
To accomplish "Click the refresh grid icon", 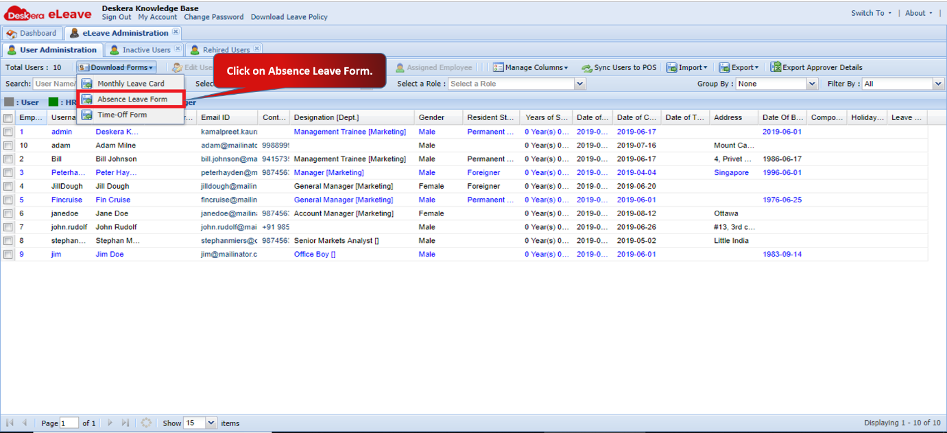I will [146, 423].
